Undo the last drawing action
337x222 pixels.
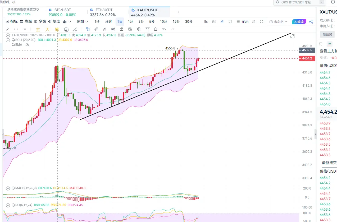tap(164, 29)
